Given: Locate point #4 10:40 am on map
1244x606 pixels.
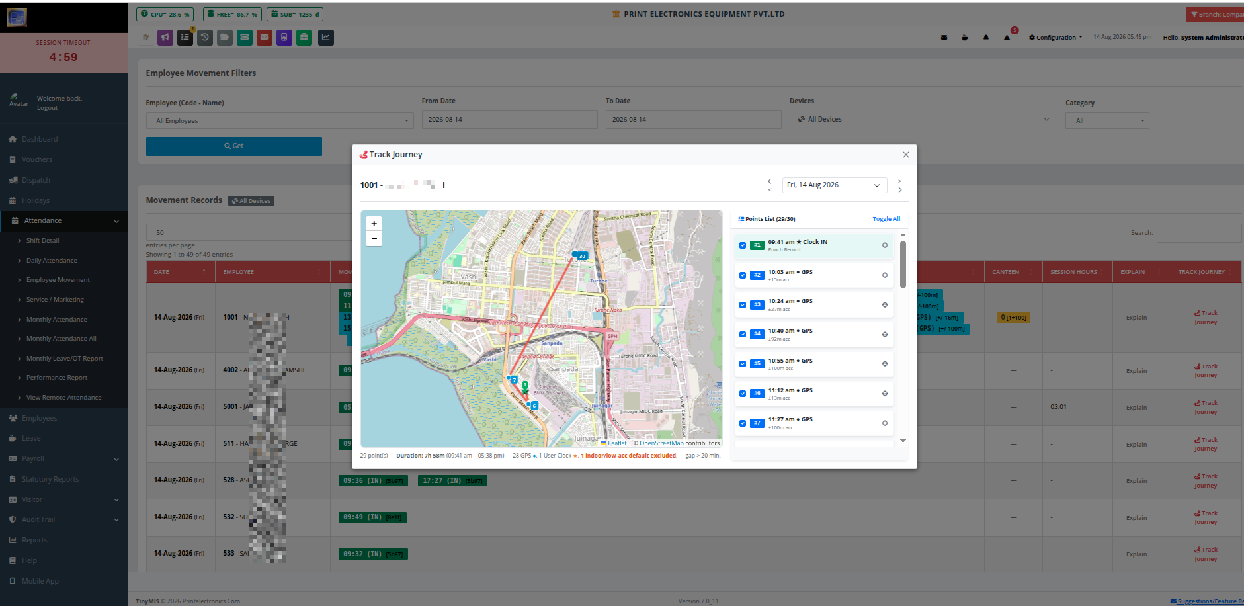Looking at the screenshot, I should (884, 335).
